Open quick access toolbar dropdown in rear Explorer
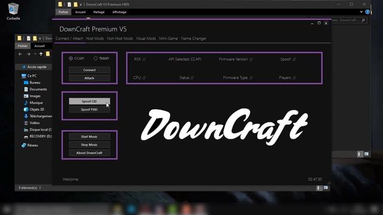383x215 pixels. pos(81,5)
